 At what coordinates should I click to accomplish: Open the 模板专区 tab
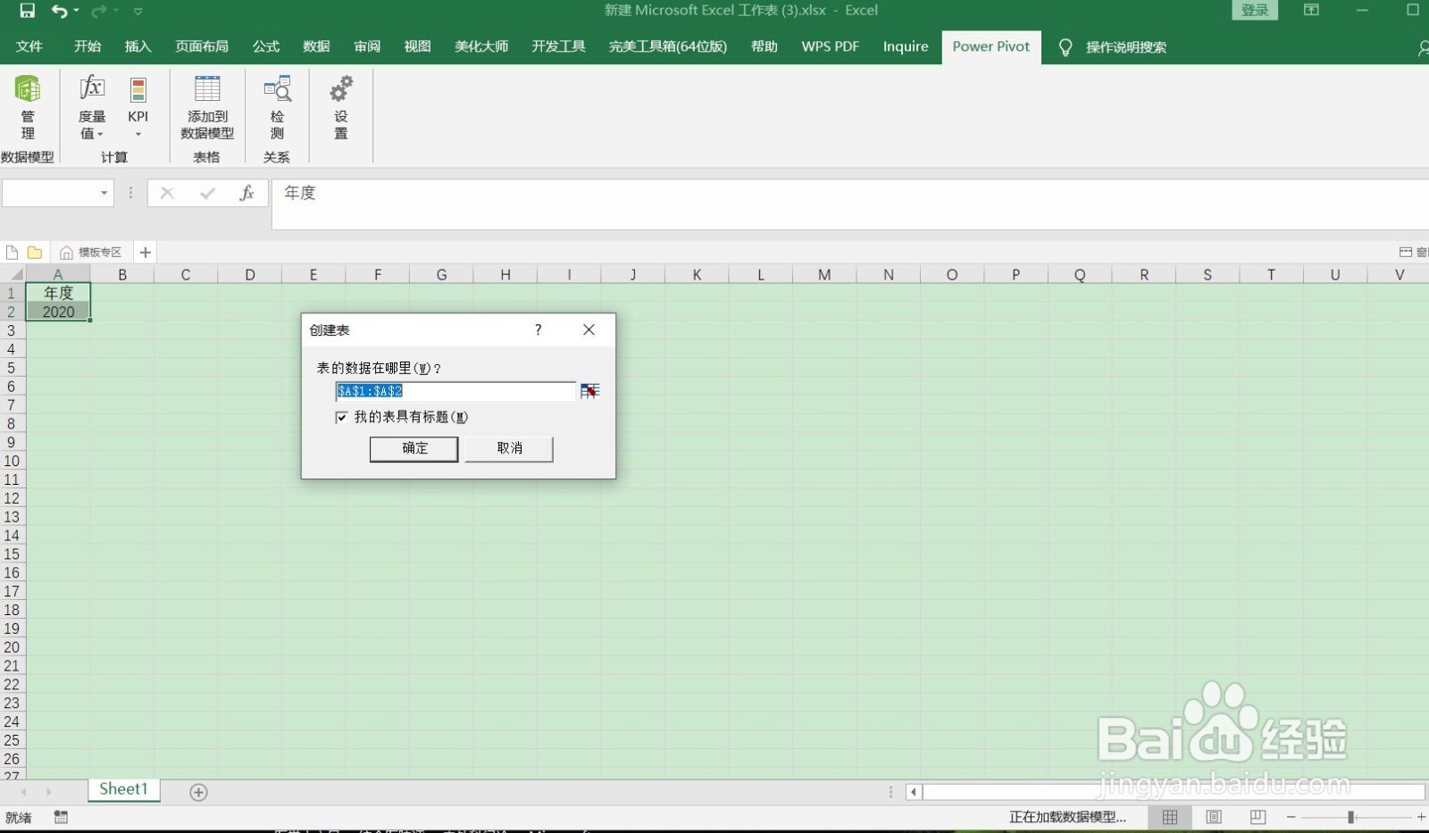[91, 253]
